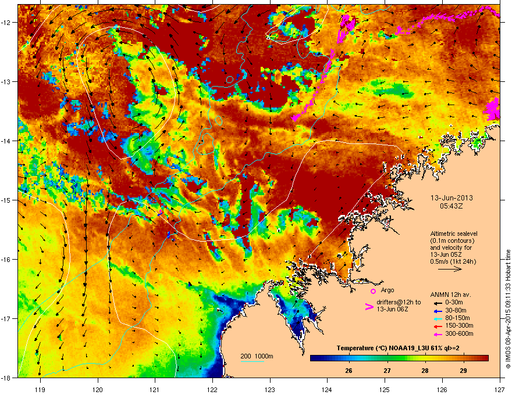Click the temperature color bar

click(x=399, y=358)
